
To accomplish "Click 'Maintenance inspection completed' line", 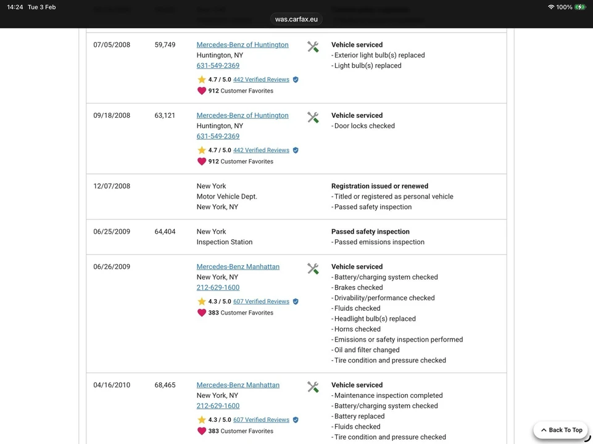I will click(388, 395).
